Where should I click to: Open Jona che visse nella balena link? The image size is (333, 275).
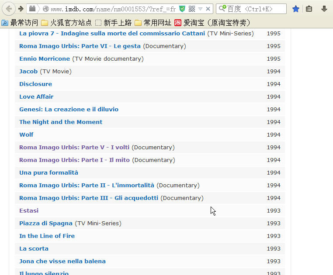62,261
